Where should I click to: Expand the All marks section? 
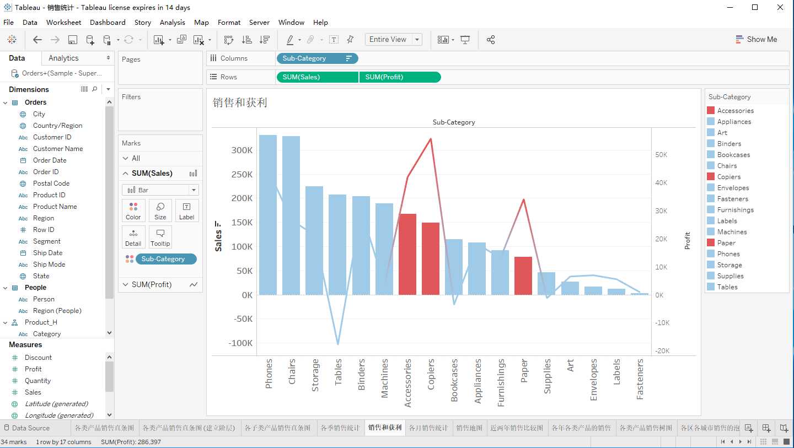pyautogui.click(x=126, y=158)
